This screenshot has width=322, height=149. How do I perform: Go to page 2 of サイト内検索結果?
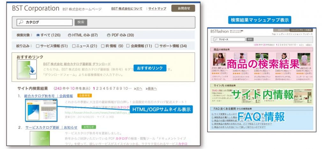coord(97,89)
